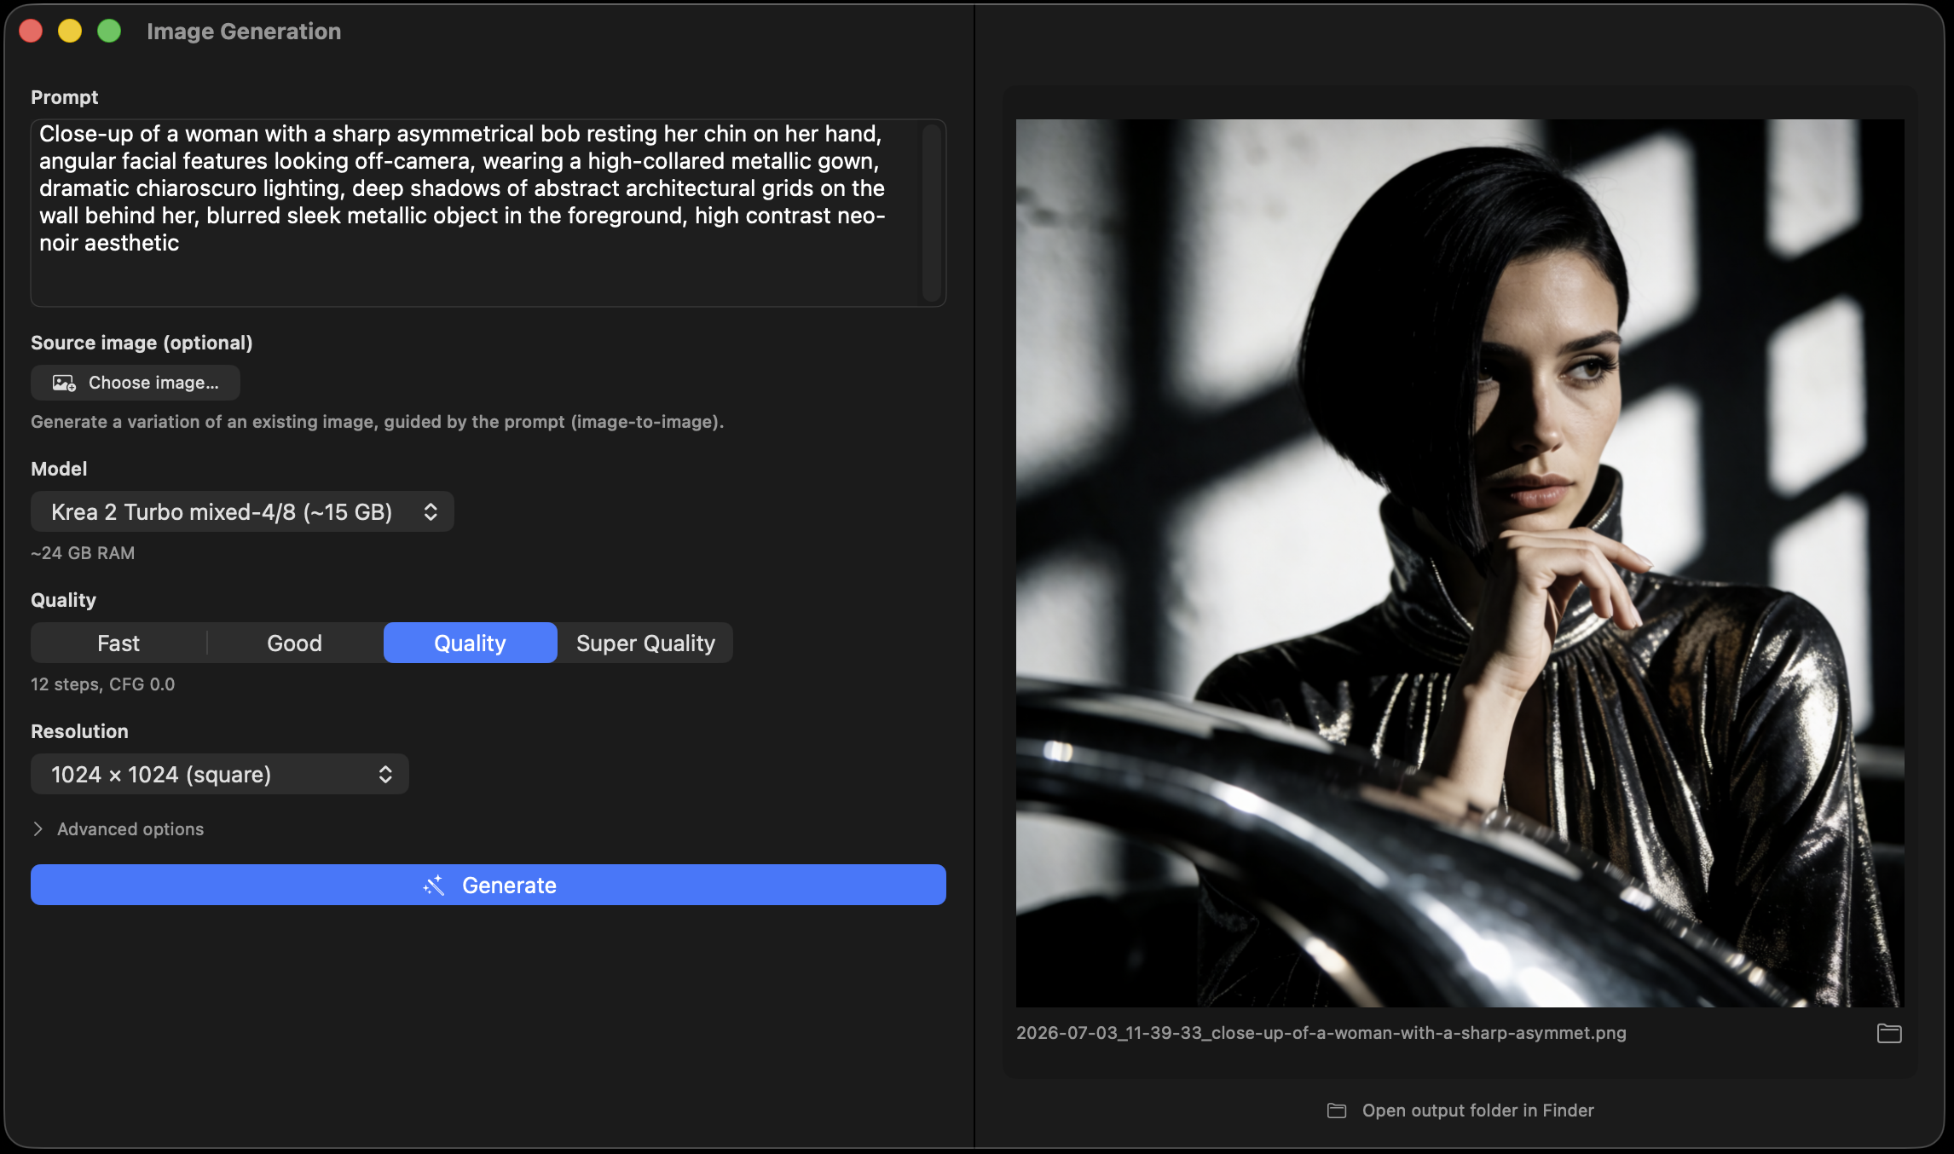This screenshot has width=1954, height=1154.
Task: Click the '~24 GB RAM' note
Action: (83, 553)
